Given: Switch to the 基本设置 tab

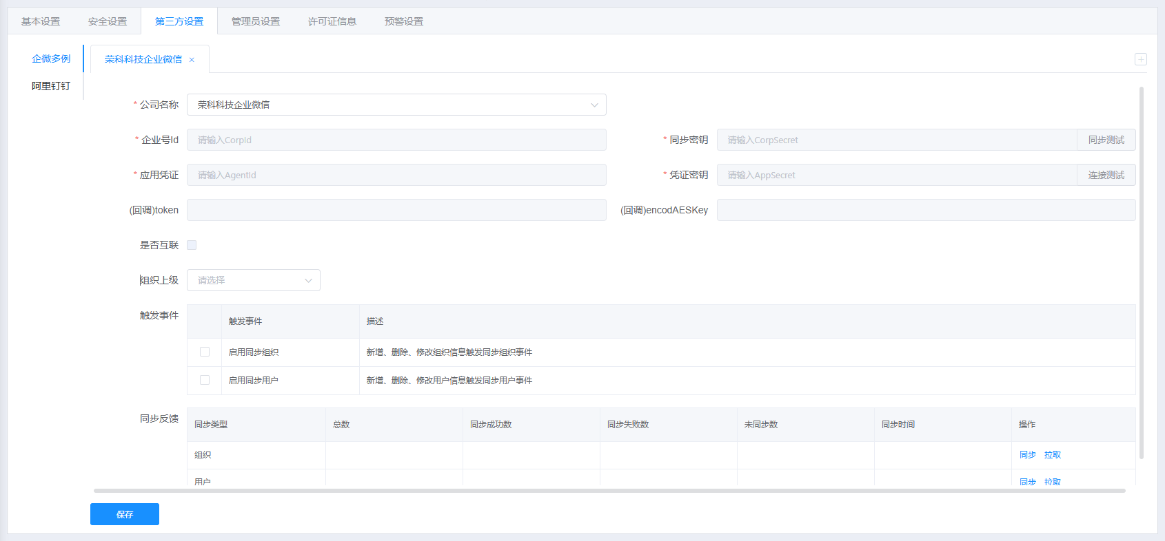Looking at the screenshot, I should pos(41,21).
